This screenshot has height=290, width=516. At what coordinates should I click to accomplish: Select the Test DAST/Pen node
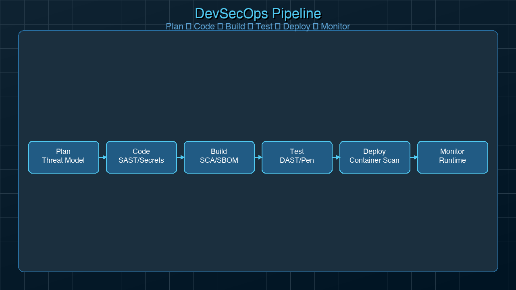coord(297,157)
